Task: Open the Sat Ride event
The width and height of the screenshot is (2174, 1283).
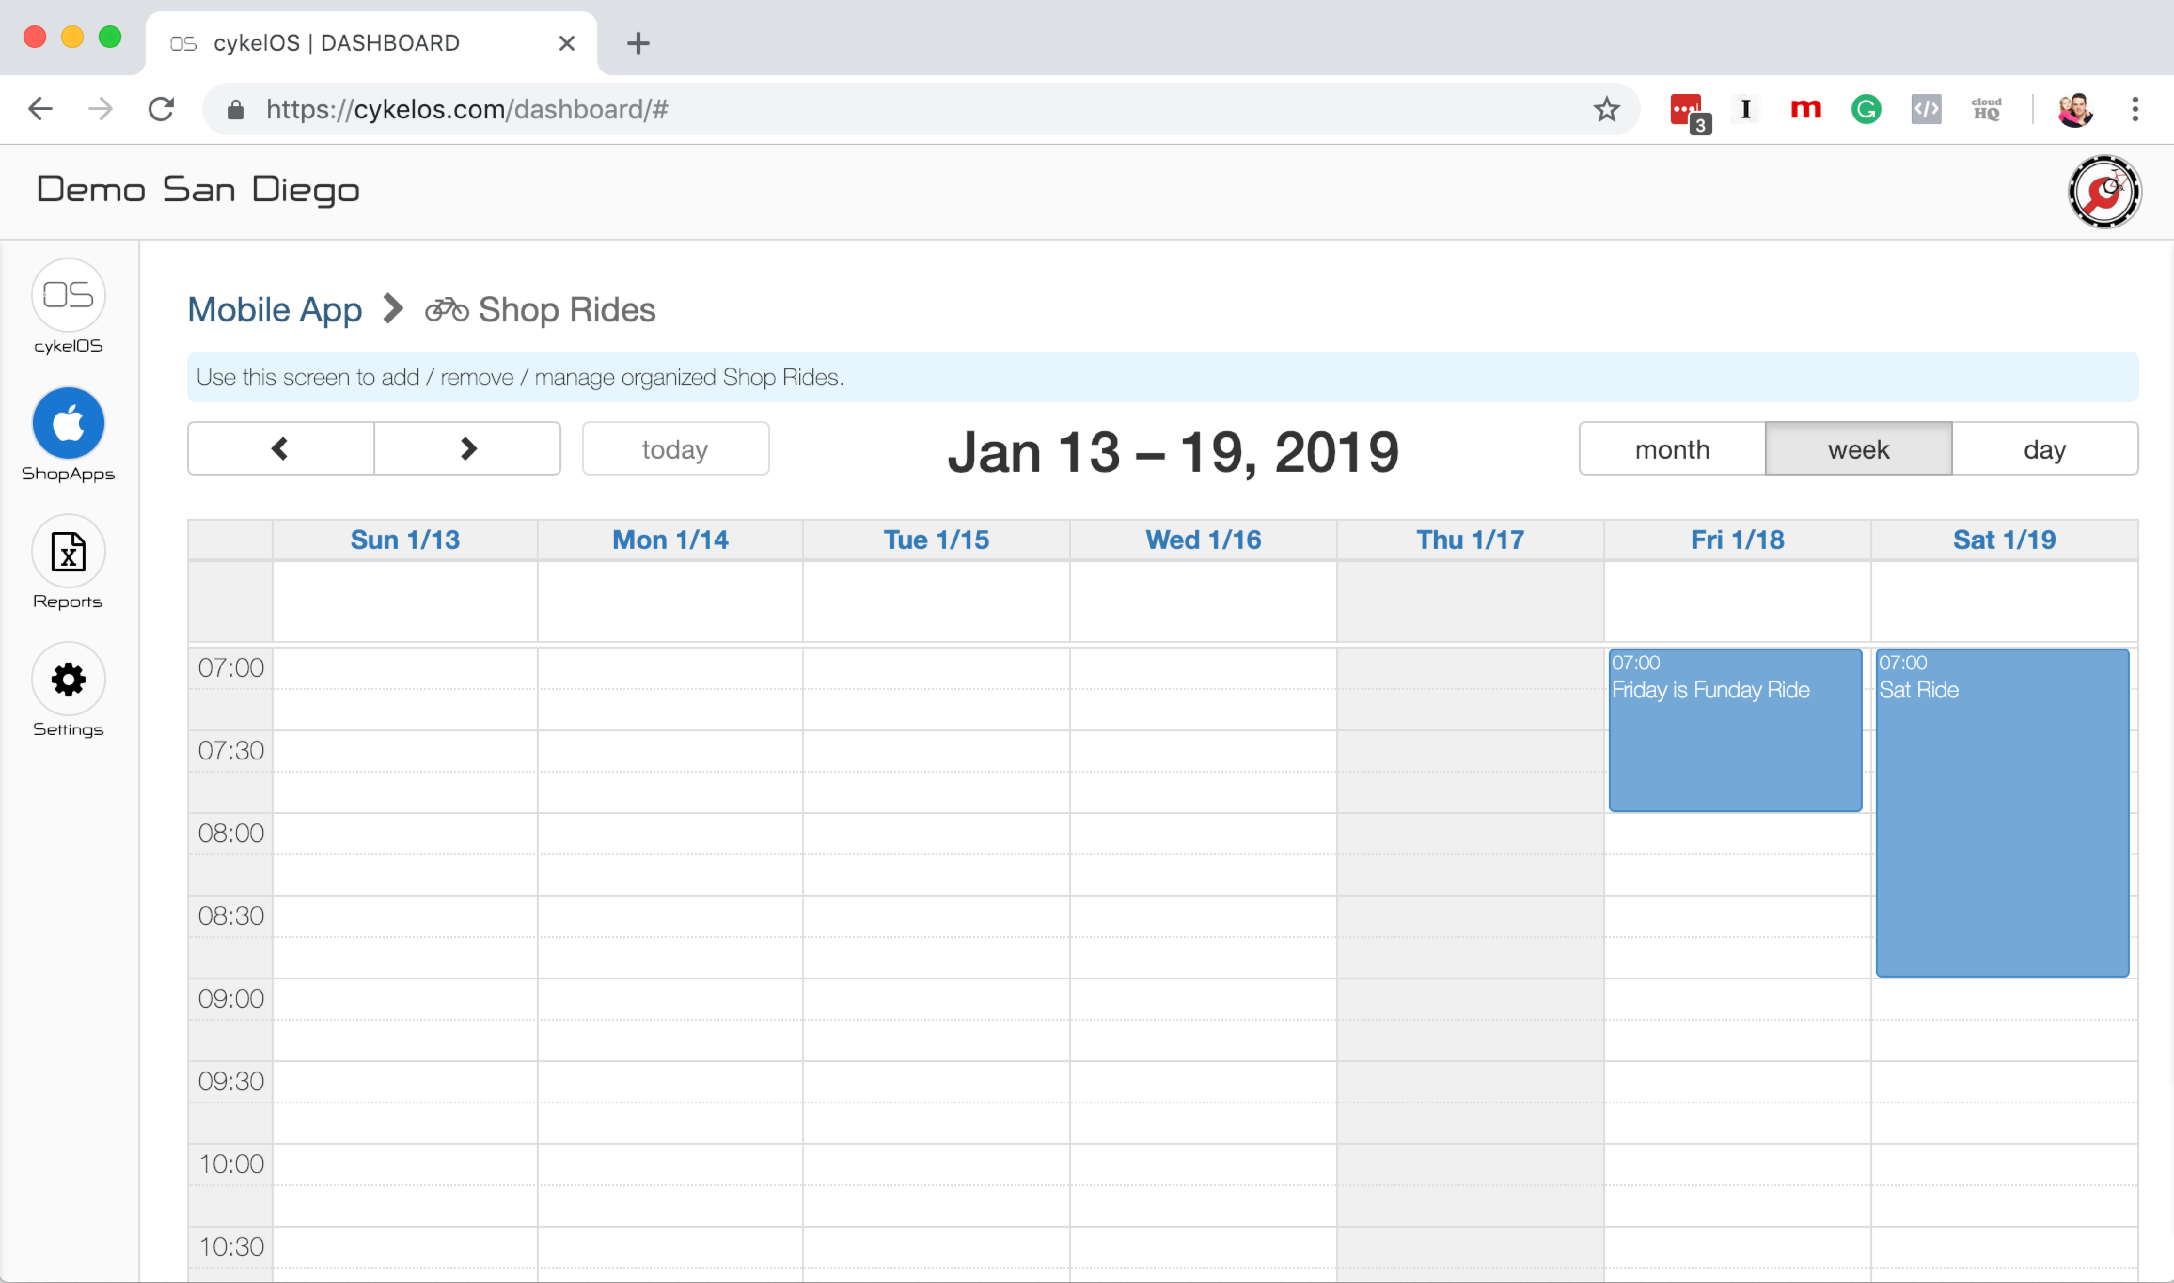Action: pyautogui.click(x=2002, y=813)
